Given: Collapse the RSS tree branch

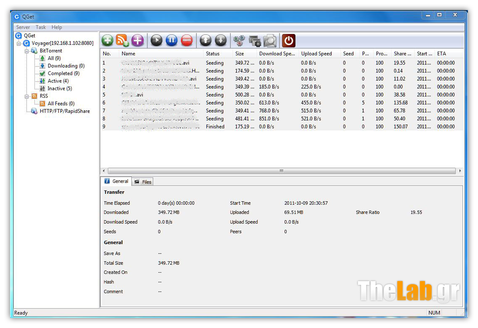Looking at the screenshot, I should pos(27,96).
